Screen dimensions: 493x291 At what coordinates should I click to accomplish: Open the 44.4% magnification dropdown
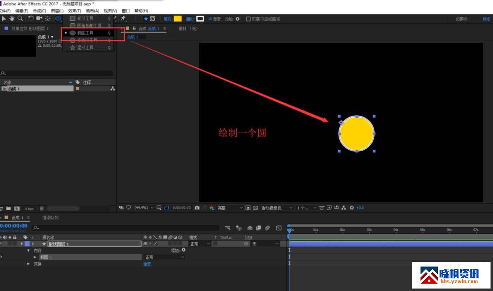pyautogui.click(x=144, y=208)
